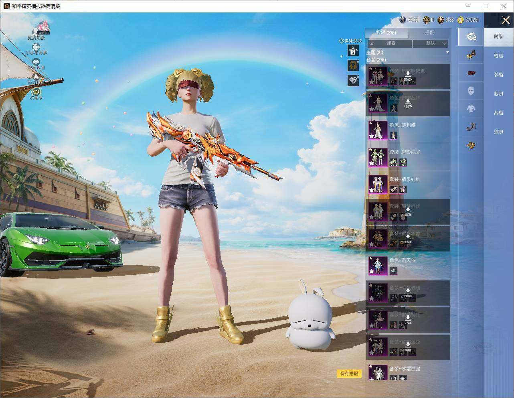Click the emulator app icon in title bar

point(7,6)
